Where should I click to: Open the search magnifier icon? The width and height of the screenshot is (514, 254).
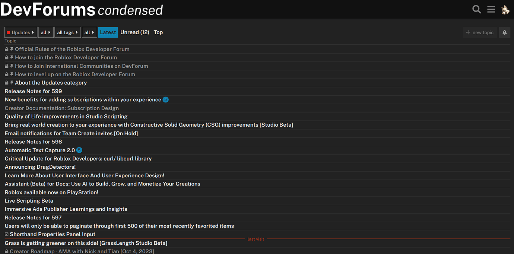point(476,9)
